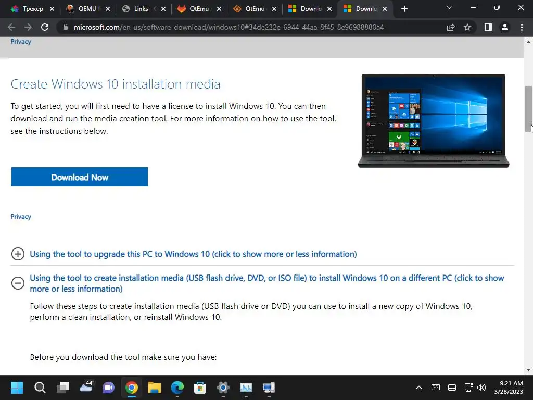This screenshot has height=400, width=533.
Task: Open the remote desktop taskbar app
Action: coord(269,387)
